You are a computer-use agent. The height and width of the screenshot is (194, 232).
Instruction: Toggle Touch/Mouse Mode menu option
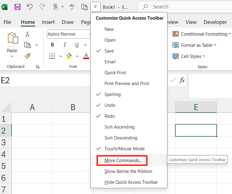(124, 149)
